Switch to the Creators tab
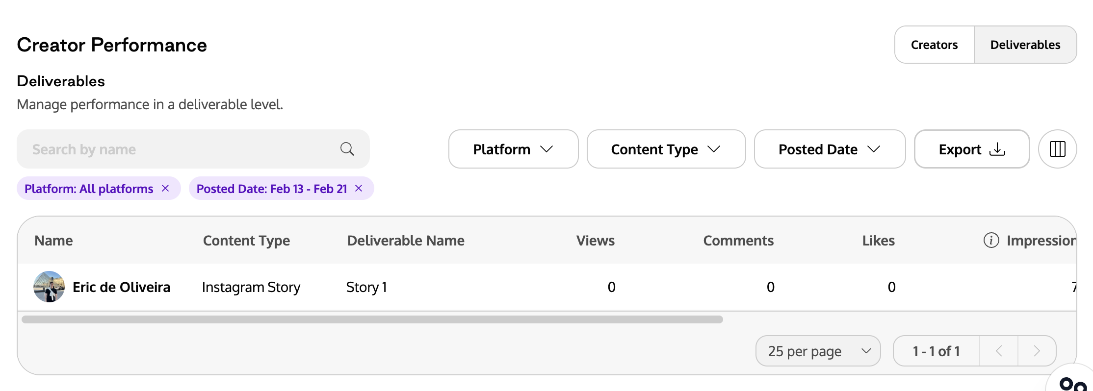The width and height of the screenshot is (1093, 391). point(934,45)
